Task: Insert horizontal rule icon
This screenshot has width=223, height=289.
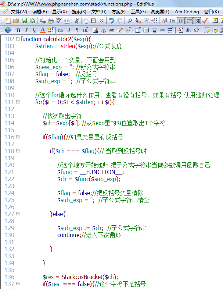Action: pos(112,30)
